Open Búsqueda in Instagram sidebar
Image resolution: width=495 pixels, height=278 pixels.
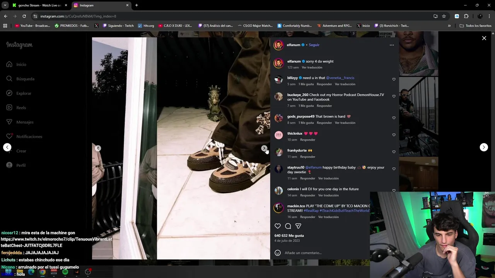[x=20, y=79]
